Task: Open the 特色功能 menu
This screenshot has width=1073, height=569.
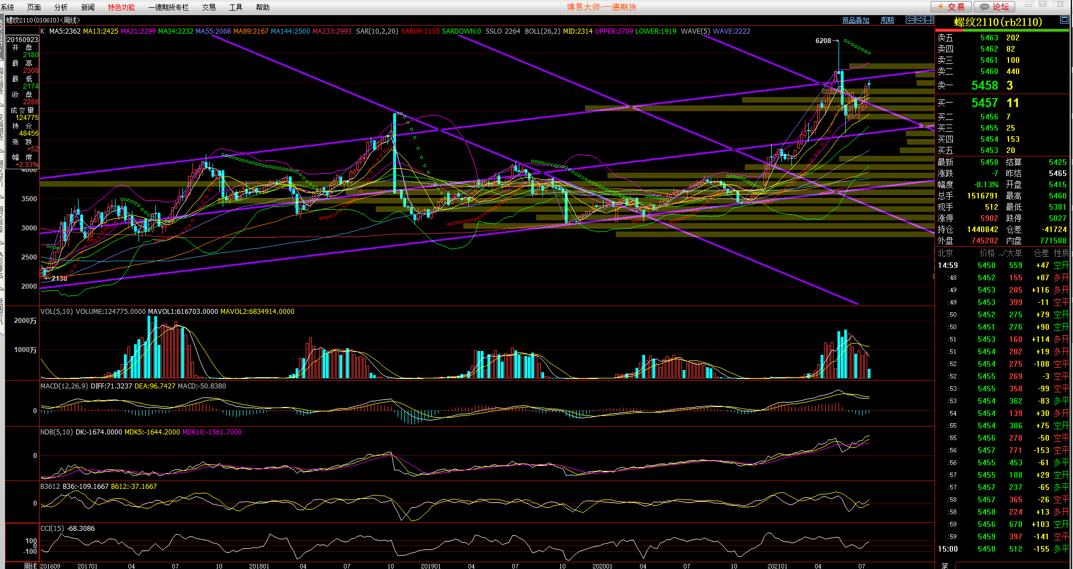Action: [121, 7]
